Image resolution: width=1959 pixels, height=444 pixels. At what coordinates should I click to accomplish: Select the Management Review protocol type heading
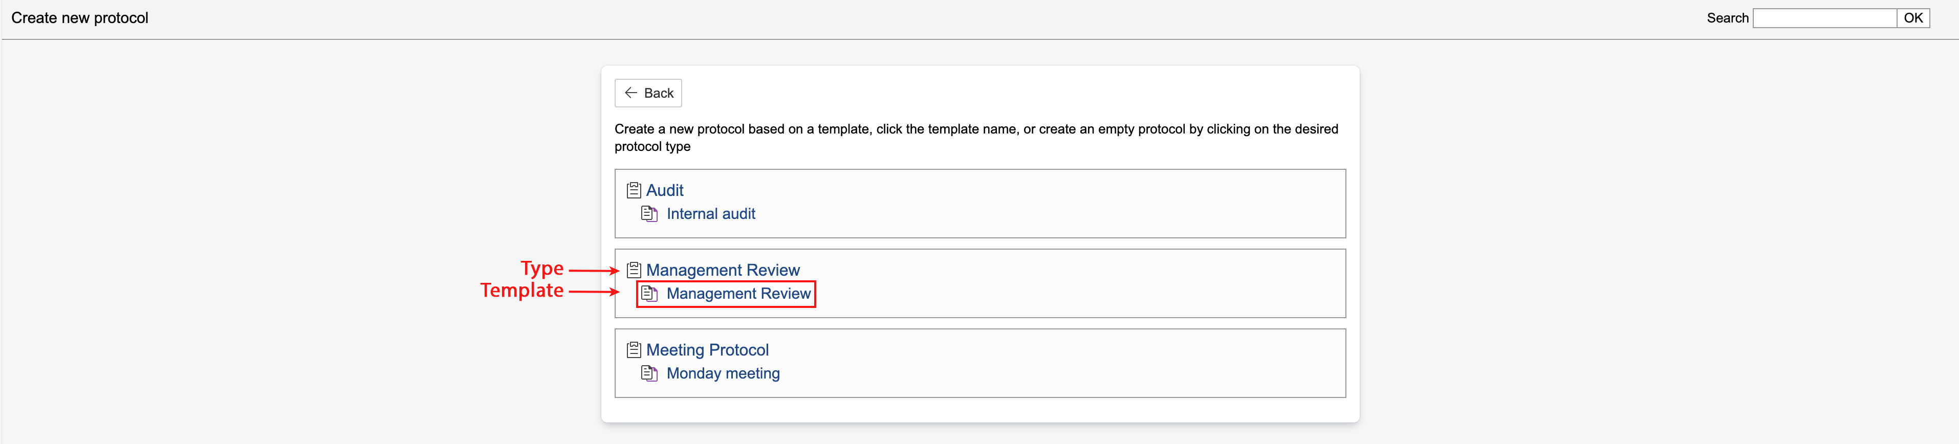click(723, 270)
